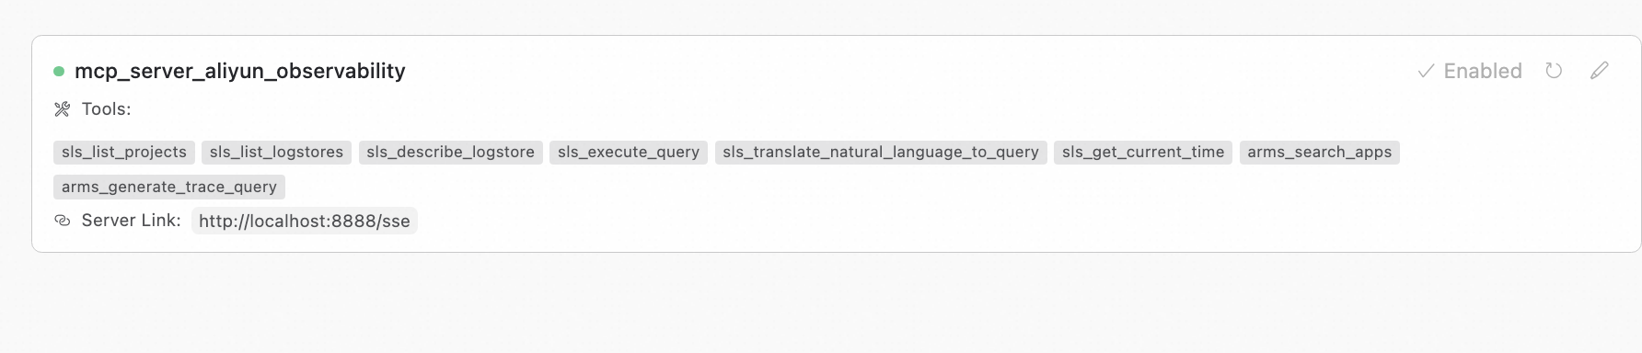Click sls_translate_natural_language_to_query tag

881,153
